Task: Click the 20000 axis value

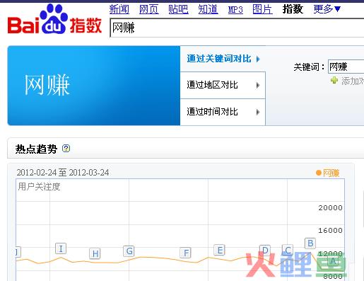Action: 330,208
